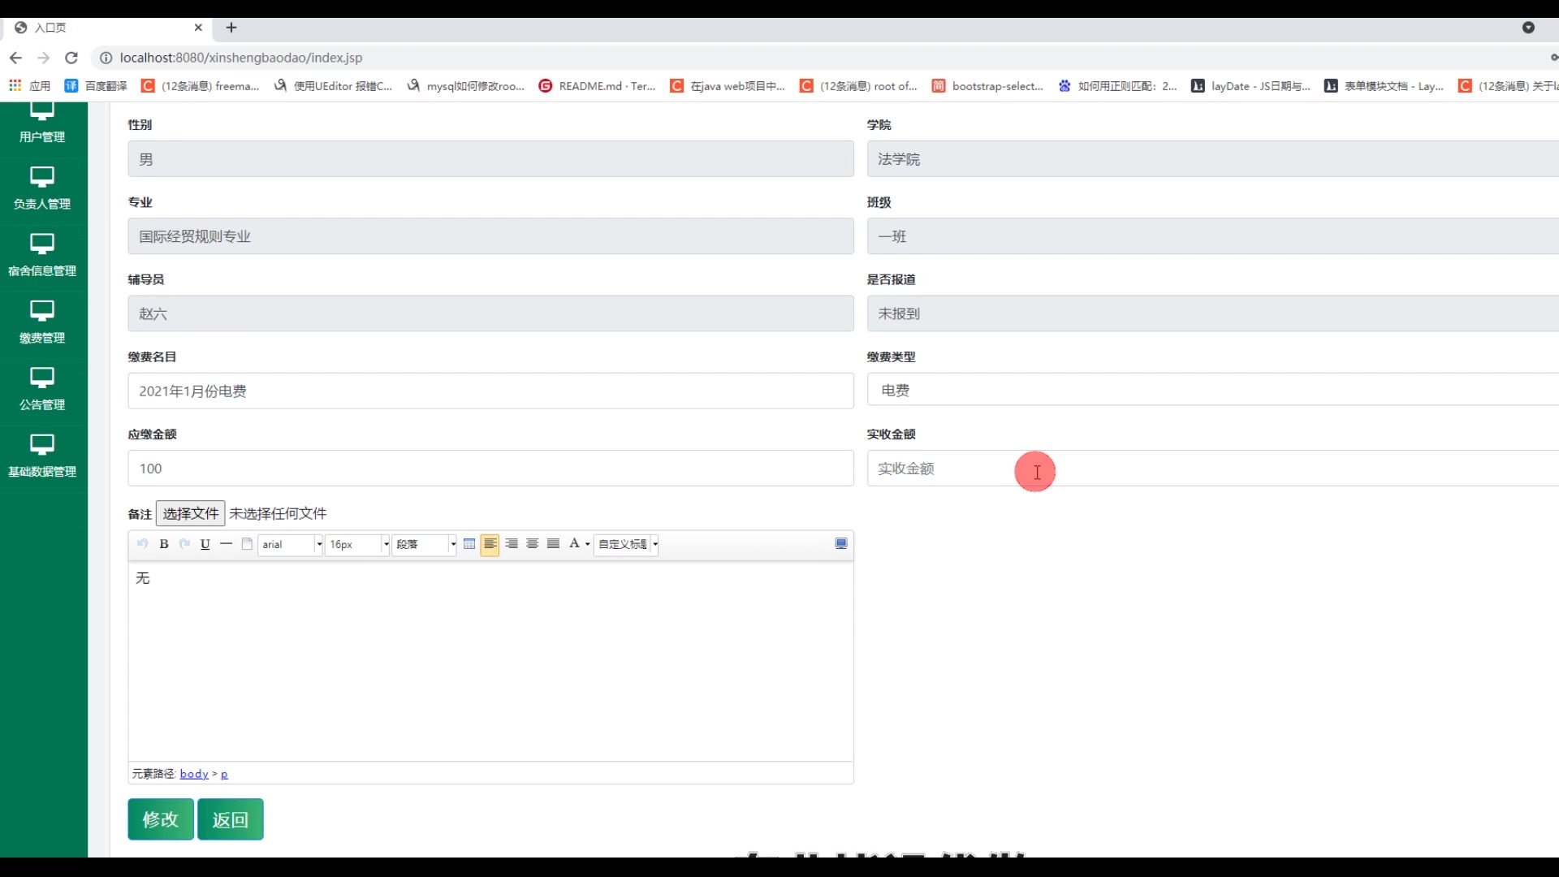This screenshot has height=877, width=1559.
Task: Center-align text in editor
Action: tap(533, 544)
